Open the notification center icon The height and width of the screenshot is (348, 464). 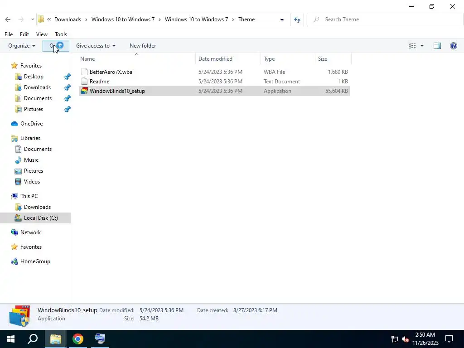pos(449,339)
